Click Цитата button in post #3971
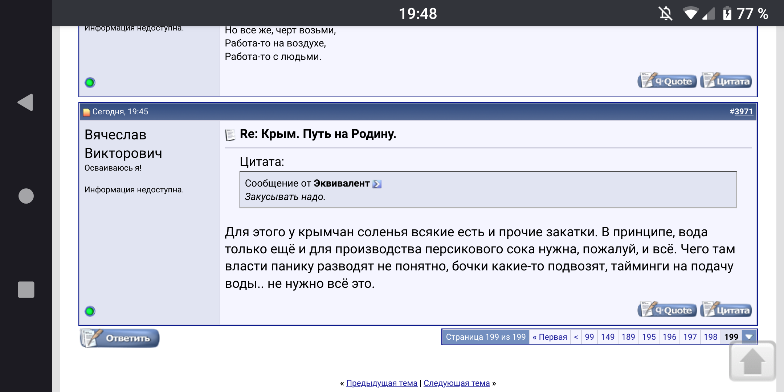784x392 pixels. (726, 310)
